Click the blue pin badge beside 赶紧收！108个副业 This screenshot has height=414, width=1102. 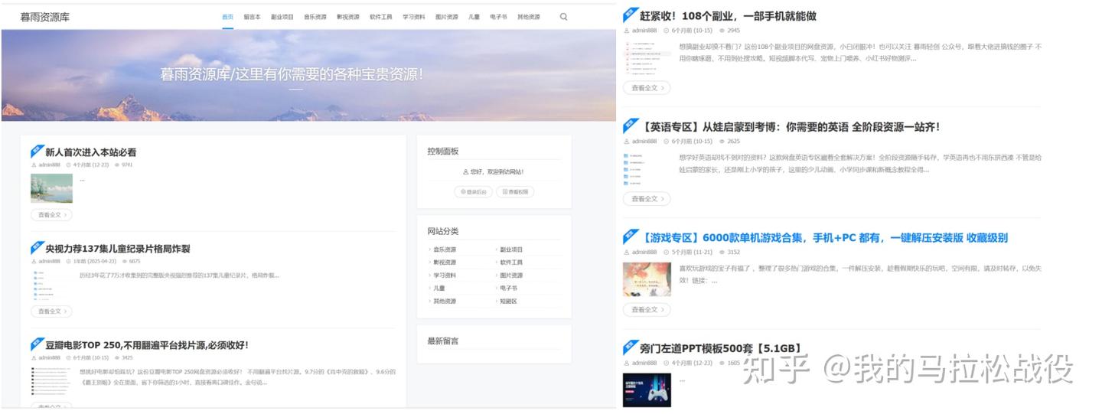point(630,14)
